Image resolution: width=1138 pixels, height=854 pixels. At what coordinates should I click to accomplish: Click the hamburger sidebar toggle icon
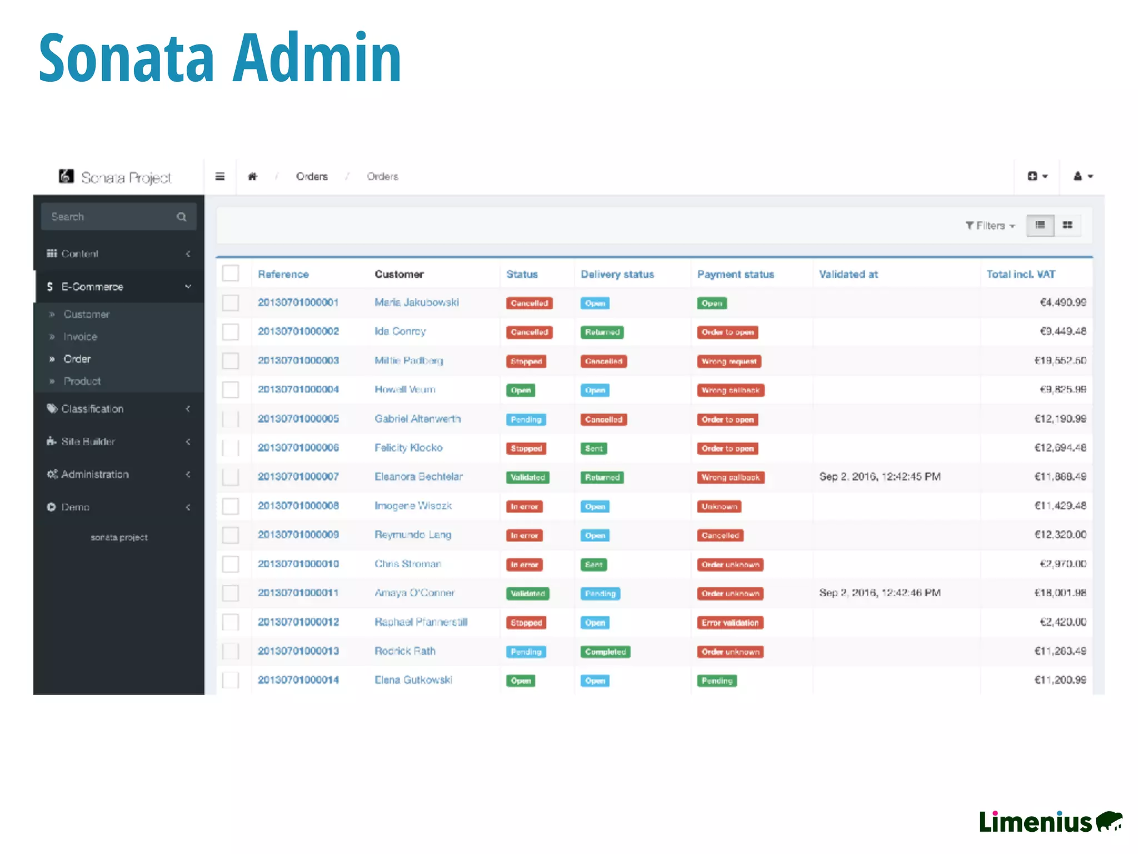pos(220,176)
